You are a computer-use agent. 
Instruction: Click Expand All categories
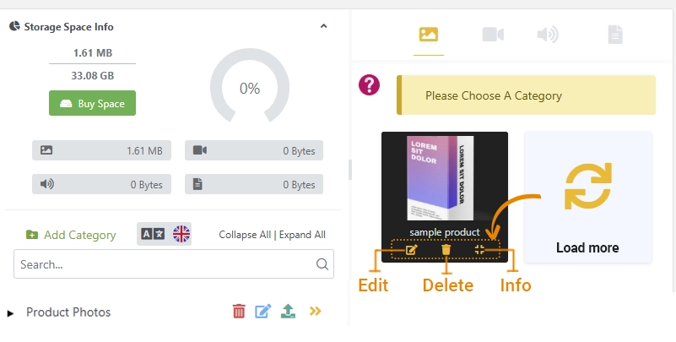[302, 235]
